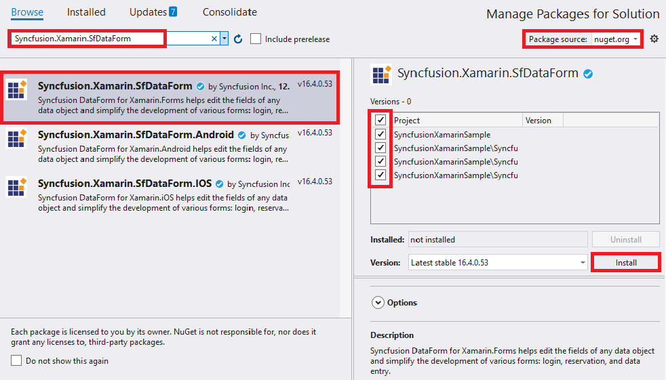Expand the Options section
The width and height of the screenshot is (666, 380).
click(x=378, y=303)
